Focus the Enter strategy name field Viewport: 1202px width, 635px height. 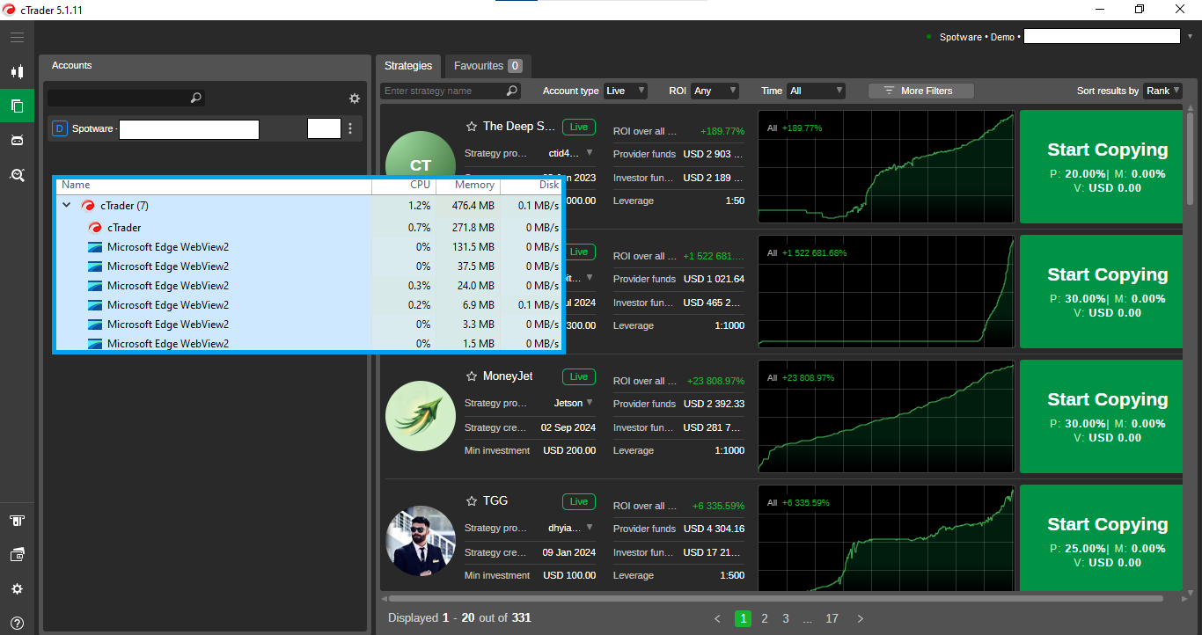tap(451, 91)
